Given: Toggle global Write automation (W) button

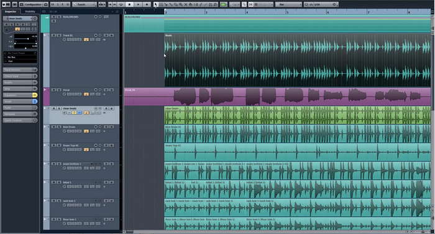Looking at the screenshot, I should 68,4.
